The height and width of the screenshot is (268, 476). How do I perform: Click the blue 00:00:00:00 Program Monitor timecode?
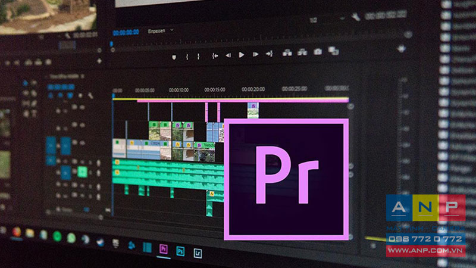pyautogui.click(x=126, y=32)
